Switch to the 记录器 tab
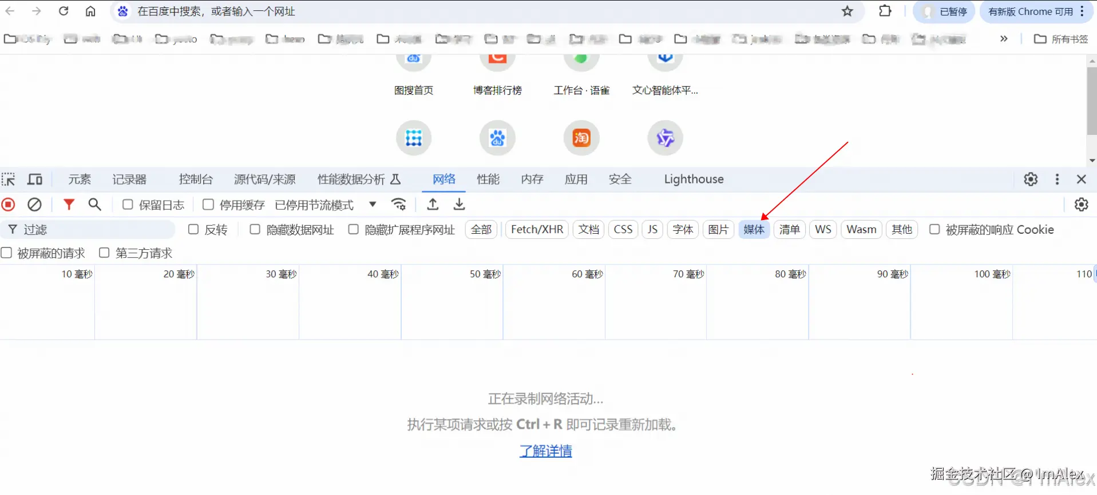Image resolution: width=1097 pixels, height=495 pixels. pyautogui.click(x=129, y=179)
